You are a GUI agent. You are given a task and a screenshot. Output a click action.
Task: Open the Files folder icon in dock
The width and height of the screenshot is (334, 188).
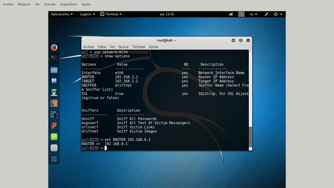[x=54, y=70]
